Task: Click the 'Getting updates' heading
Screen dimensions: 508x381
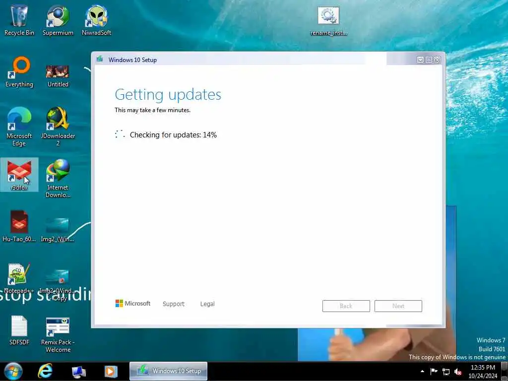Action: click(168, 95)
